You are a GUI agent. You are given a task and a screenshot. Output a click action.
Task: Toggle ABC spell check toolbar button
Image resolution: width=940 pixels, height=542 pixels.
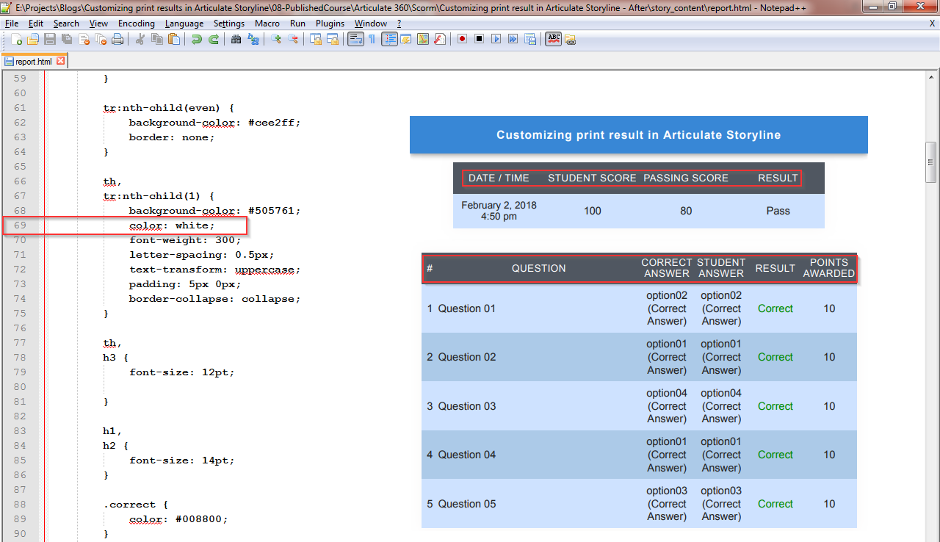point(553,39)
